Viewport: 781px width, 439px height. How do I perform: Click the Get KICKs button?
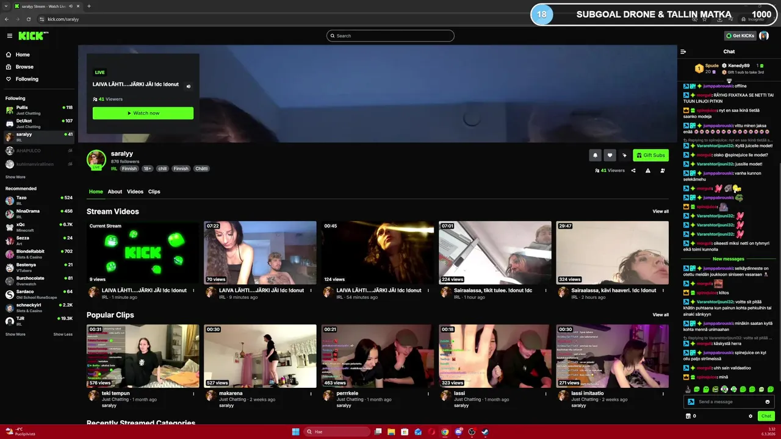(740, 36)
